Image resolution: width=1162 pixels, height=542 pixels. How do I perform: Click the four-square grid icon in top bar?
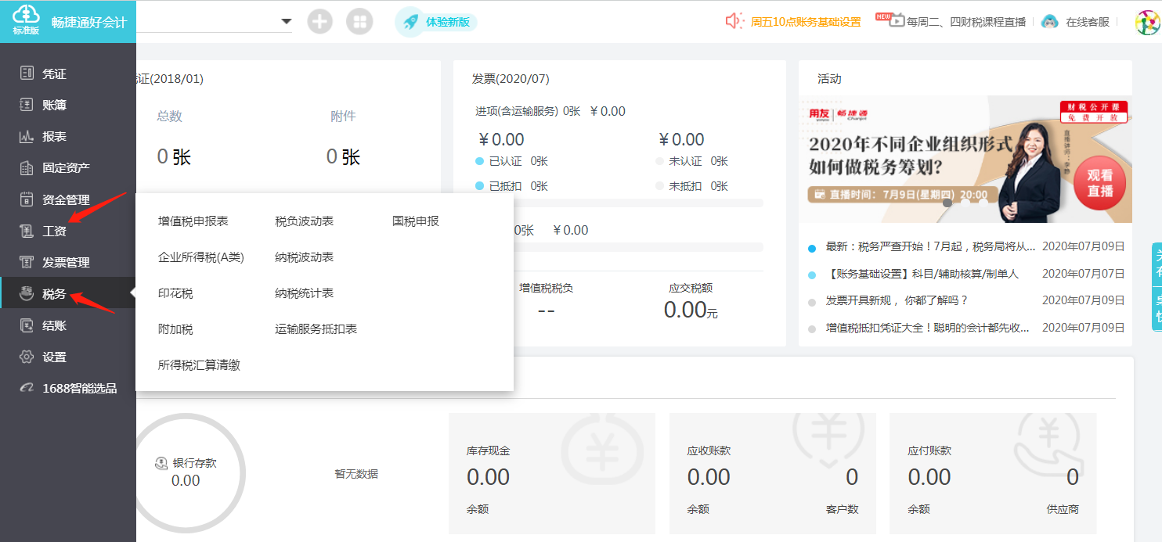[x=359, y=22]
